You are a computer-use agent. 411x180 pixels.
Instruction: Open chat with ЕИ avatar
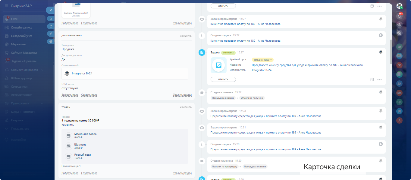point(400,47)
